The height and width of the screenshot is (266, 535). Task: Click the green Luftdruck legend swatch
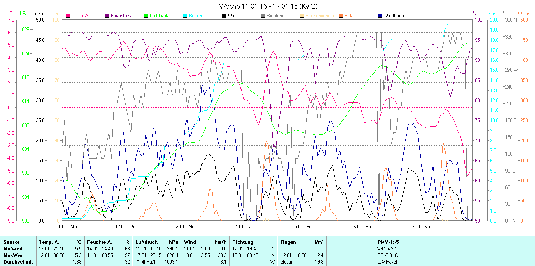[146, 16]
